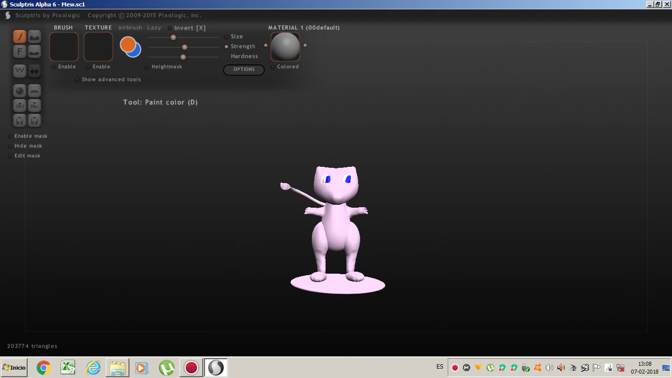
Task: Open uTorrent from the taskbar
Action: [x=167, y=368]
